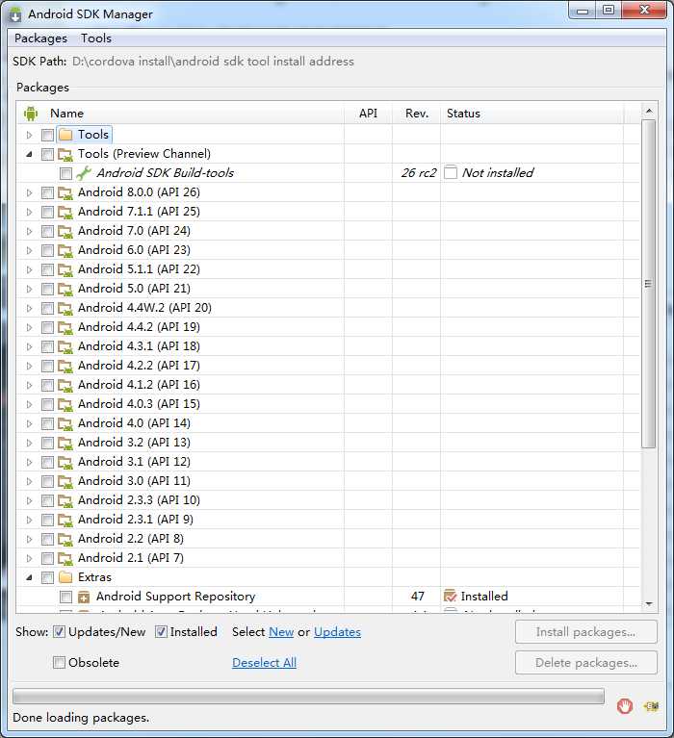The height and width of the screenshot is (738, 674).
Task: Click the Android 8.0.0 (API 26) folder icon
Action: (x=65, y=193)
